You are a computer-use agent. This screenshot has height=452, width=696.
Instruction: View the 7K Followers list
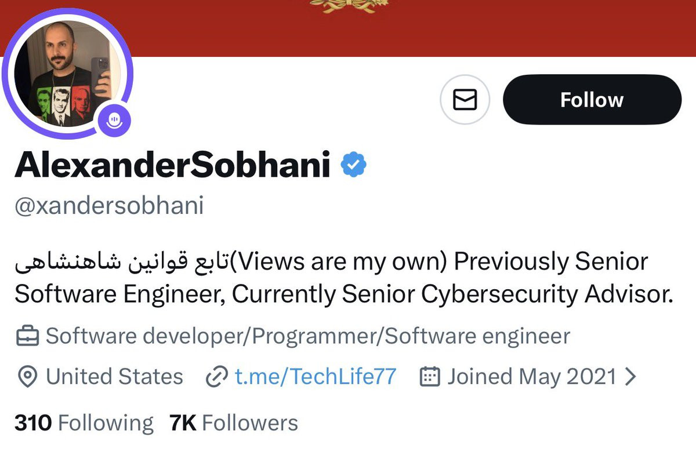click(x=233, y=423)
